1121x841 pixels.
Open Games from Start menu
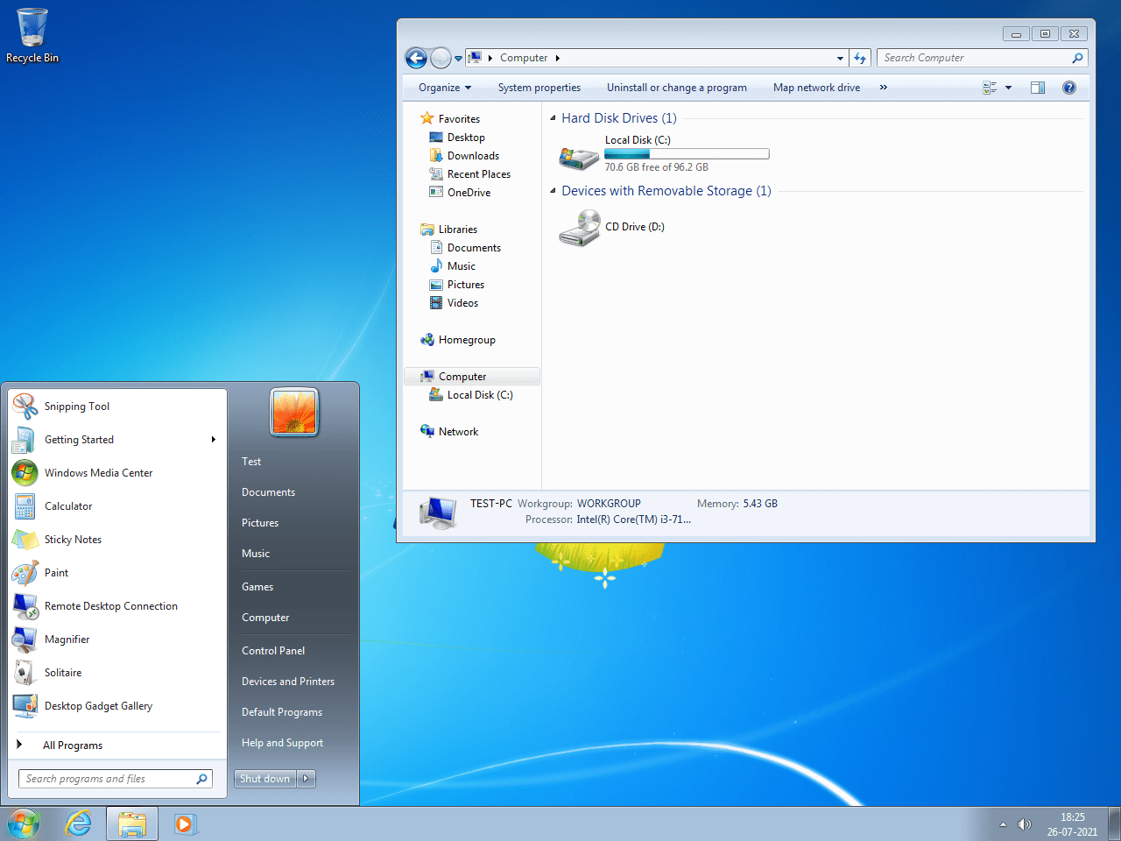tap(257, 587)
